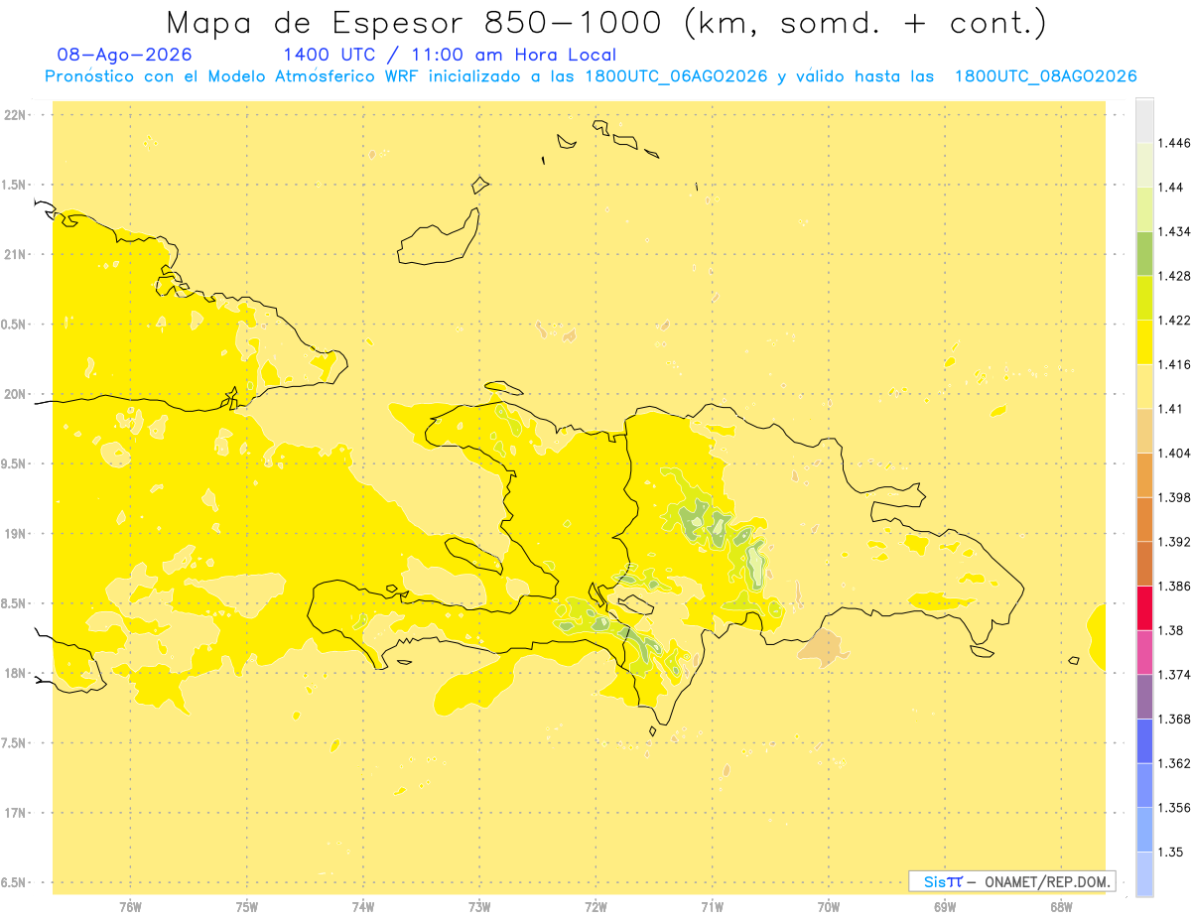The image size is (1191, 920).
Task: Click the 72W longitude label
Action: click(x=596, y=906)
